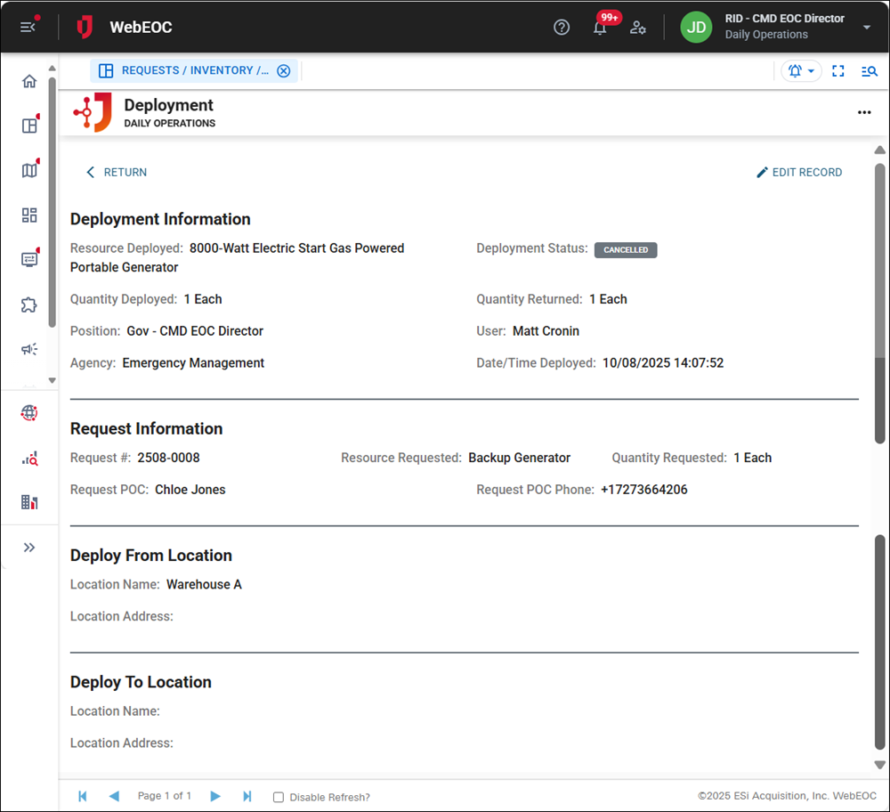
Task: Open the building reports icon in sidebar
Action: 29,502
